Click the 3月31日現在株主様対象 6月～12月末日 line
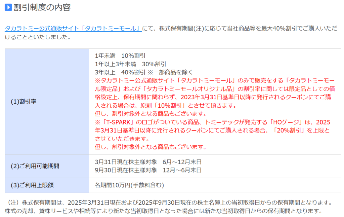This screenshot has height=217, width=344. click(x=148, y=161)
